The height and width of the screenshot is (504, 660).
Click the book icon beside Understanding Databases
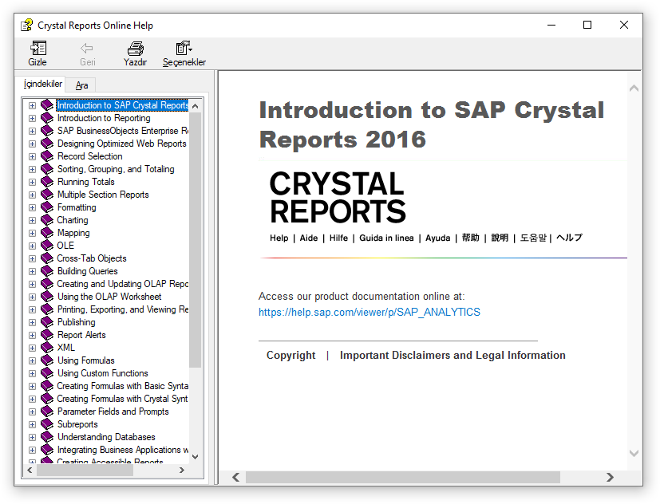click(x=47, y=437)
